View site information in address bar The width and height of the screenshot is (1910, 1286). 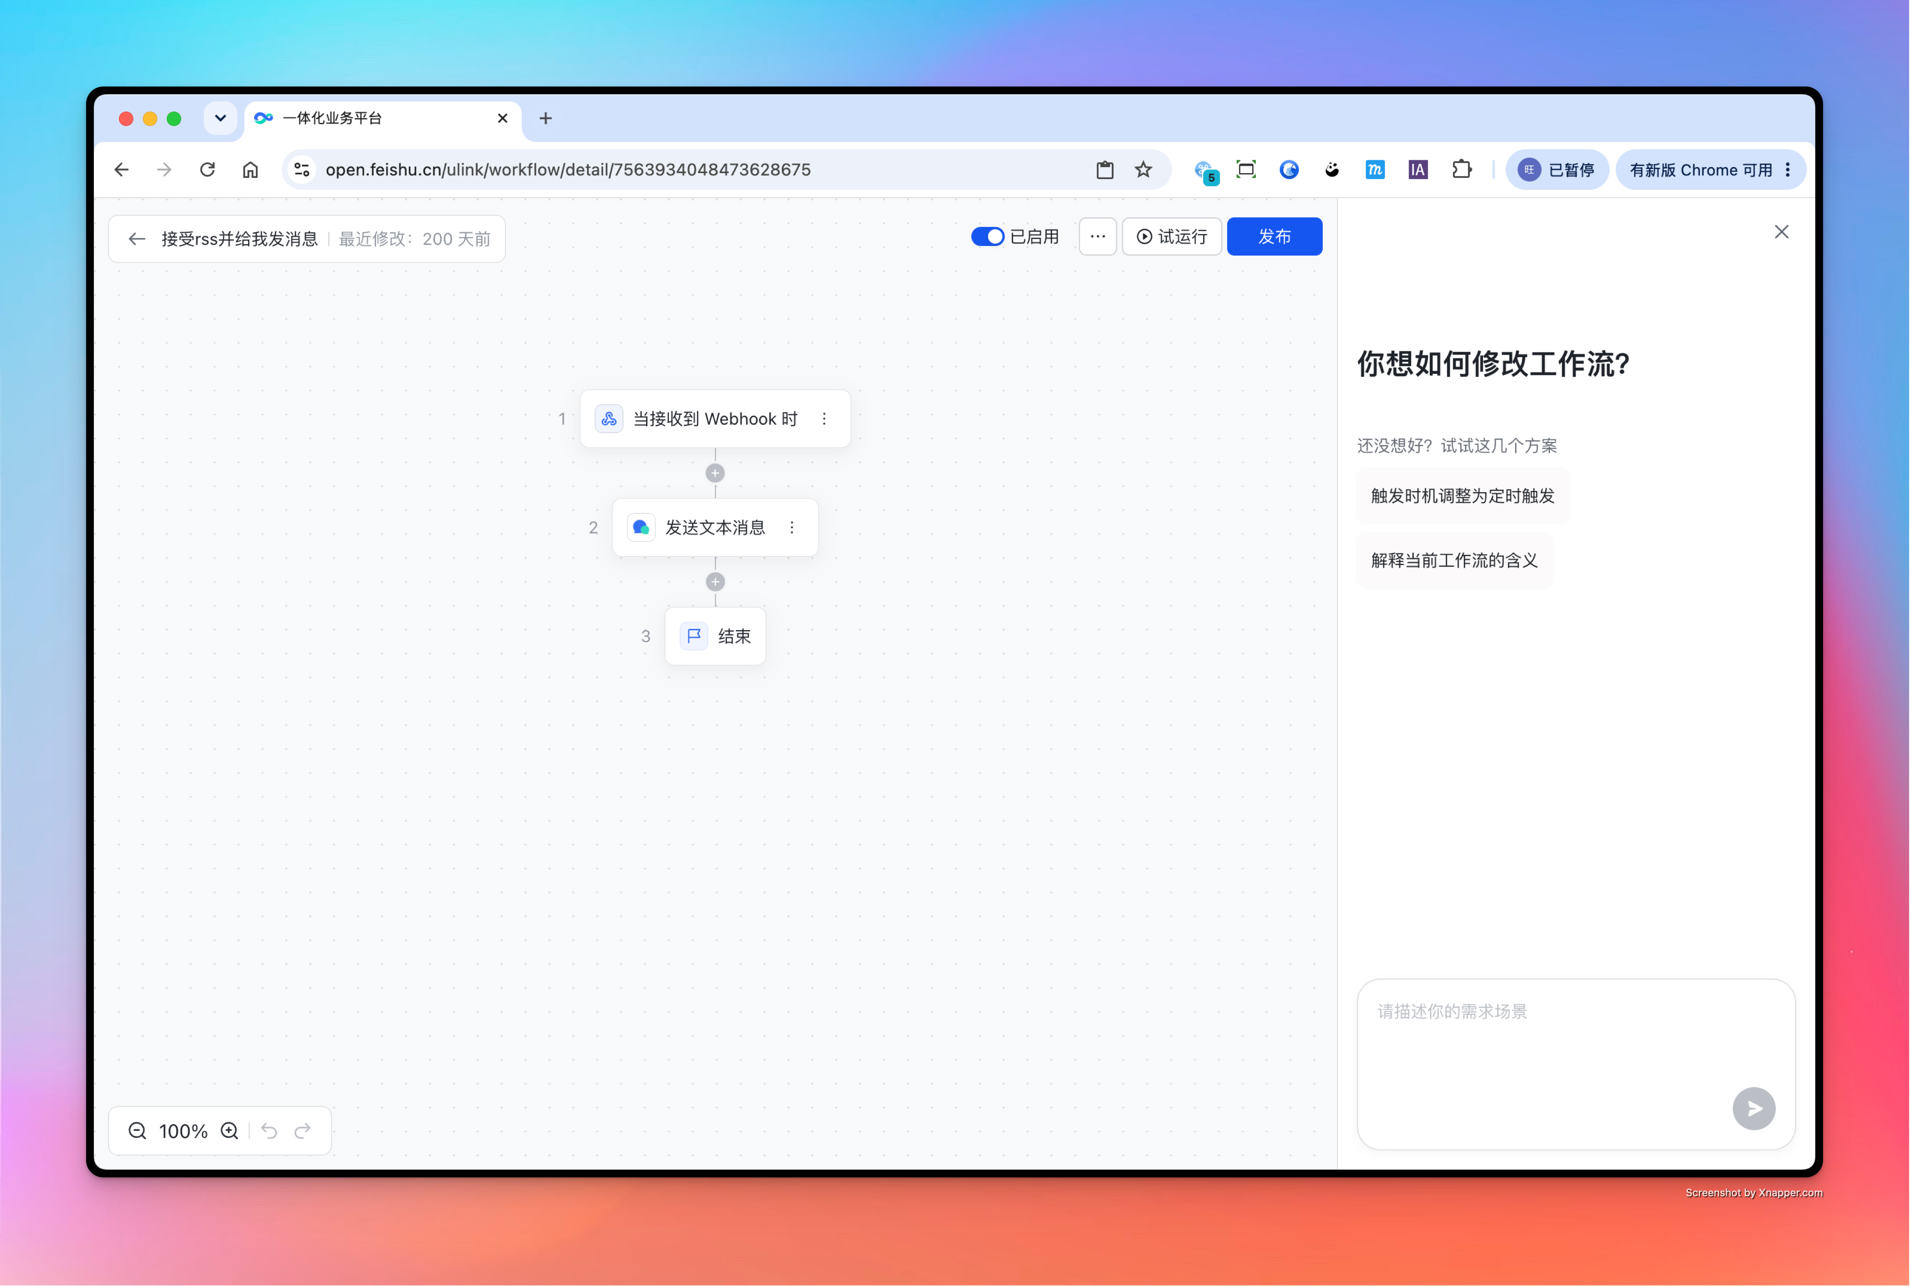[x=302, y=170]
